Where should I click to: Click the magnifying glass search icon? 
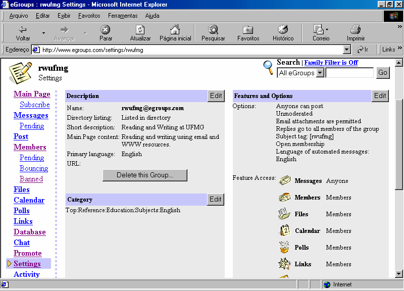[268, 68]
